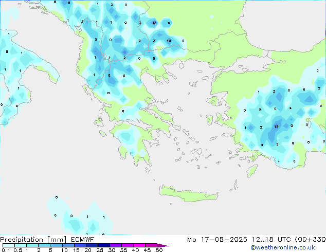
Task: Click the 12..18 time range text
Action: pos(263,240)
